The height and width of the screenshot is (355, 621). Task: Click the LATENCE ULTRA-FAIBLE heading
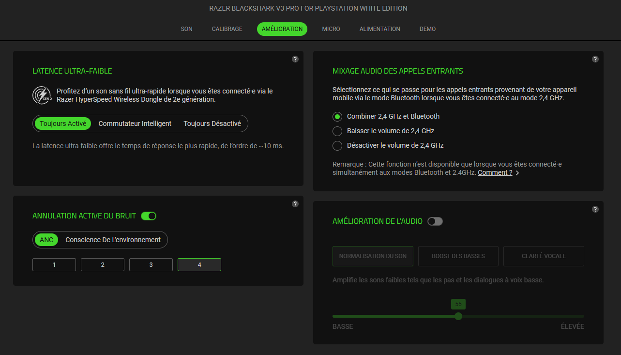point(72,71)
